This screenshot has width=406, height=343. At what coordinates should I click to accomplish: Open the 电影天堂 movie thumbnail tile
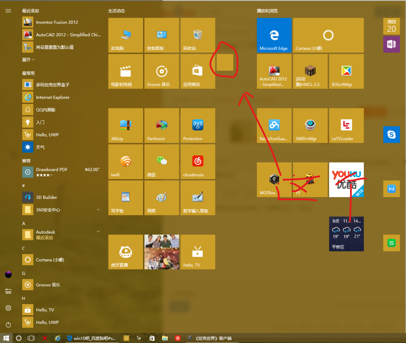click(x=162, y=252)
